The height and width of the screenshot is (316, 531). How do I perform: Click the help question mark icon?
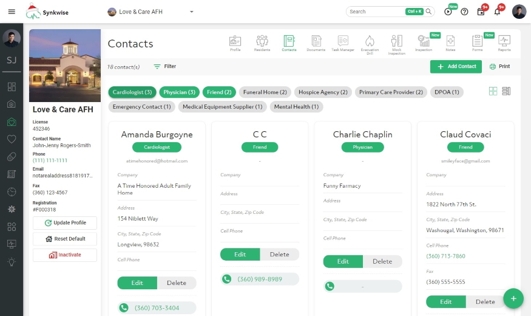point(464,12)
